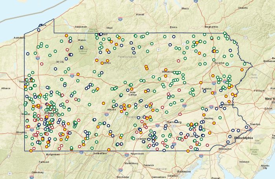Select the navy marker closest to Trenton

(x=247, y=127)
